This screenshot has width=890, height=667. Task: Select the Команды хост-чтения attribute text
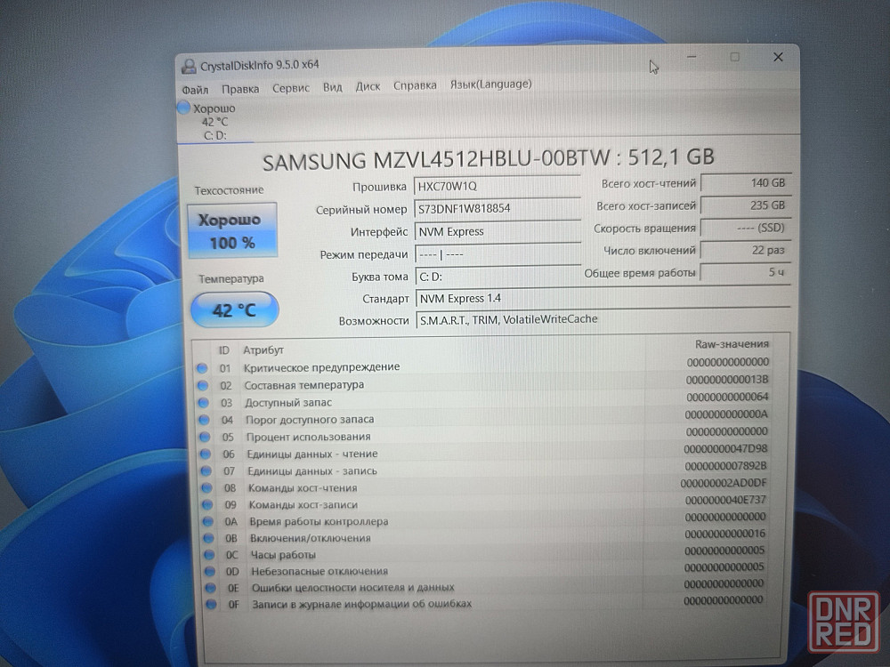click(x=303, y=487)
